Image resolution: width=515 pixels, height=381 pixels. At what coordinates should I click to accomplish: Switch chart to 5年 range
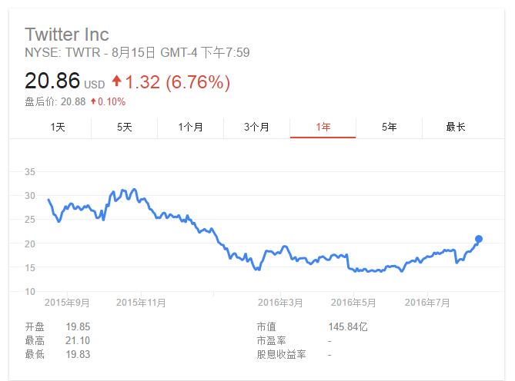[390, 127]
